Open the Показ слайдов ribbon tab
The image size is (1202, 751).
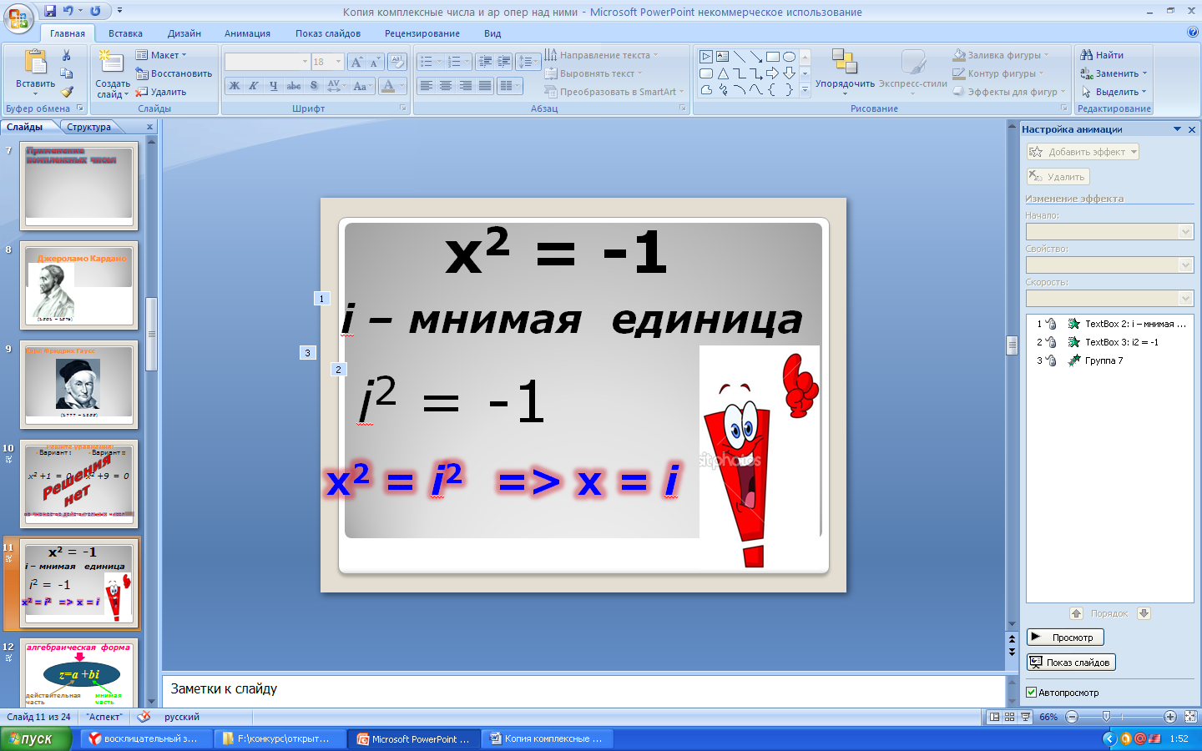[328, 33]
